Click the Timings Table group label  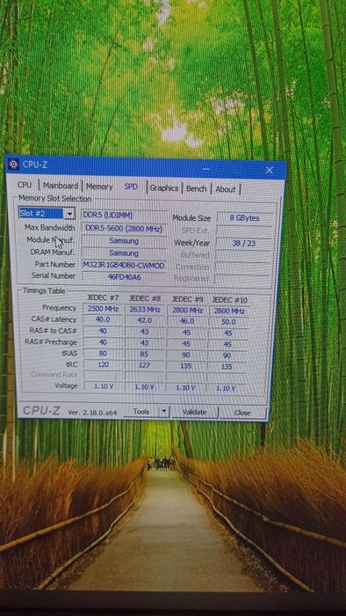[44, 290]
